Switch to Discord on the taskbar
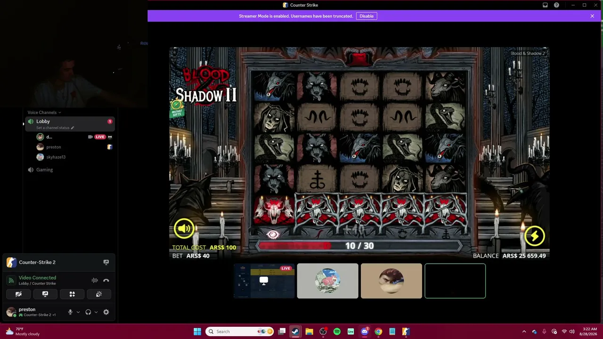Viewport: 603px width, 339px height. 365,331
